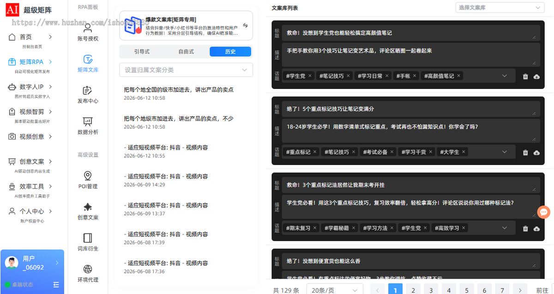Open 词库衍生 notebook icon

coord(88,242)
